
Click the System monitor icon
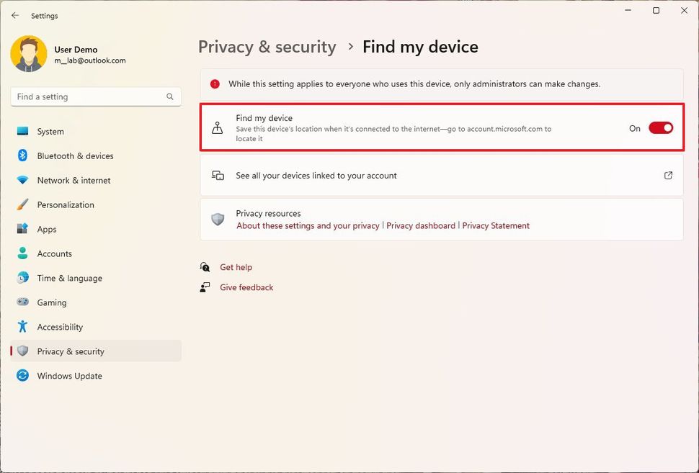pyautogui.click(x=23, y=132)
